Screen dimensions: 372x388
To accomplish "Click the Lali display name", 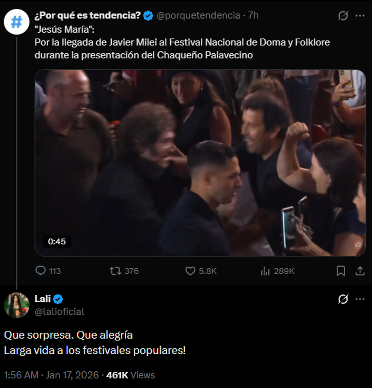I will [x=43, y=298].
